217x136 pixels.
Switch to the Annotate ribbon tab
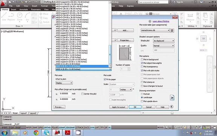(x=23, y=9)
